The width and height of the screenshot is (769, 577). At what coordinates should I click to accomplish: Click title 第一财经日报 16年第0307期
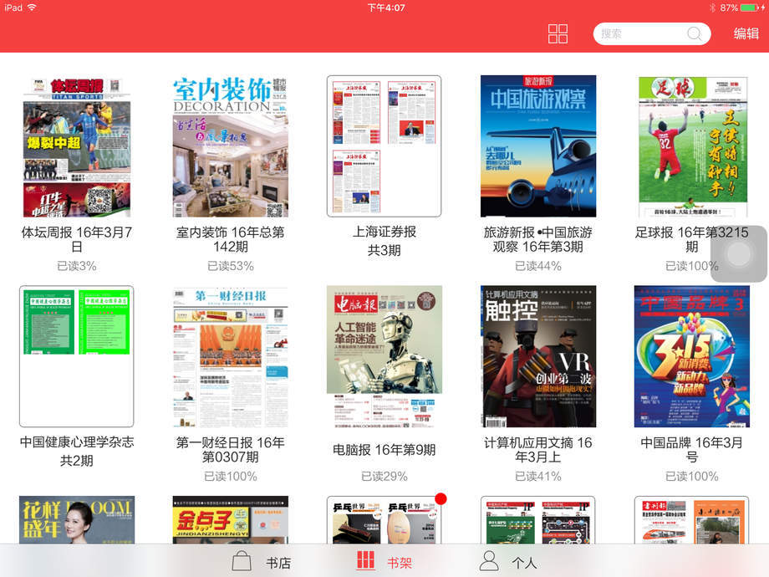click(x=231, y=449)
